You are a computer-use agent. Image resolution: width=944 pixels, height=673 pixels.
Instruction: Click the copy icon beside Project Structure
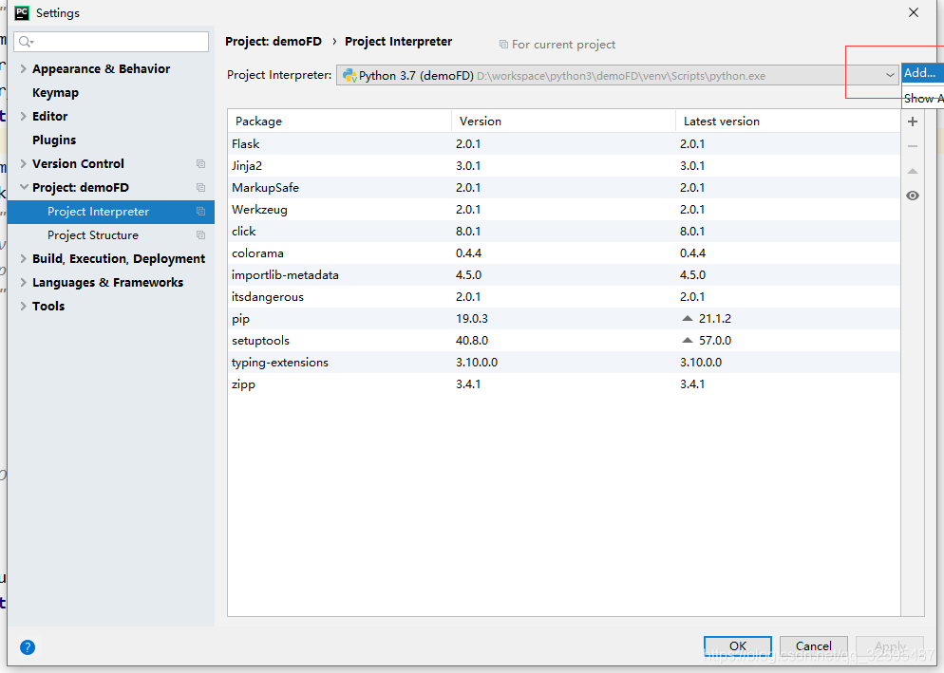coord(201,234)
